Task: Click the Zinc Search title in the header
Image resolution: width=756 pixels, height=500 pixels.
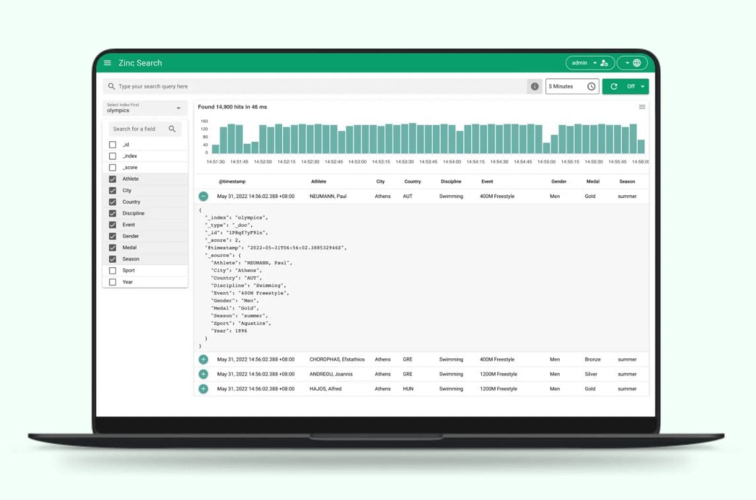Action: (x=139, y=63)
